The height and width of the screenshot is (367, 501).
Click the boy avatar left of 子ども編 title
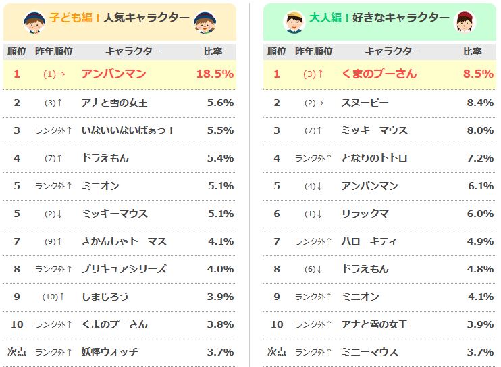coord(34,22)
